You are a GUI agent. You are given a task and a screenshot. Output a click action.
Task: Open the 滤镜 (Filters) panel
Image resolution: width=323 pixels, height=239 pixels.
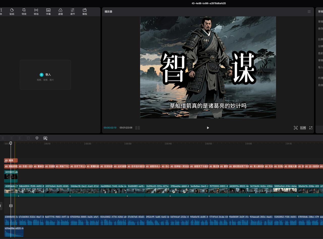point(60,11)
